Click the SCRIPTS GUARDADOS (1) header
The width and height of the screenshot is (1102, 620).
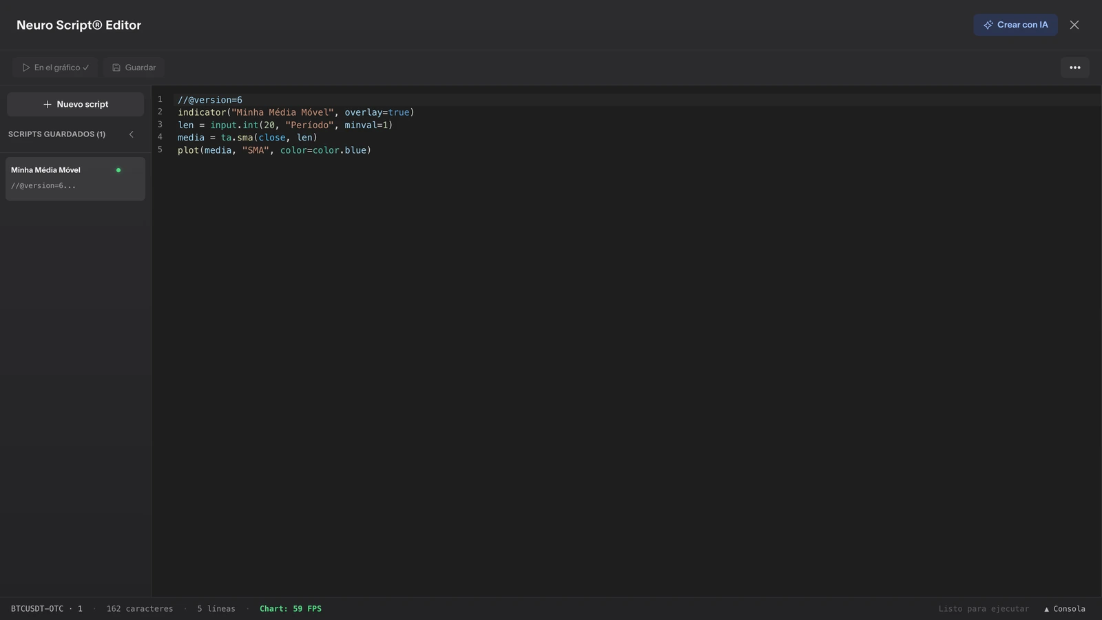56,134
